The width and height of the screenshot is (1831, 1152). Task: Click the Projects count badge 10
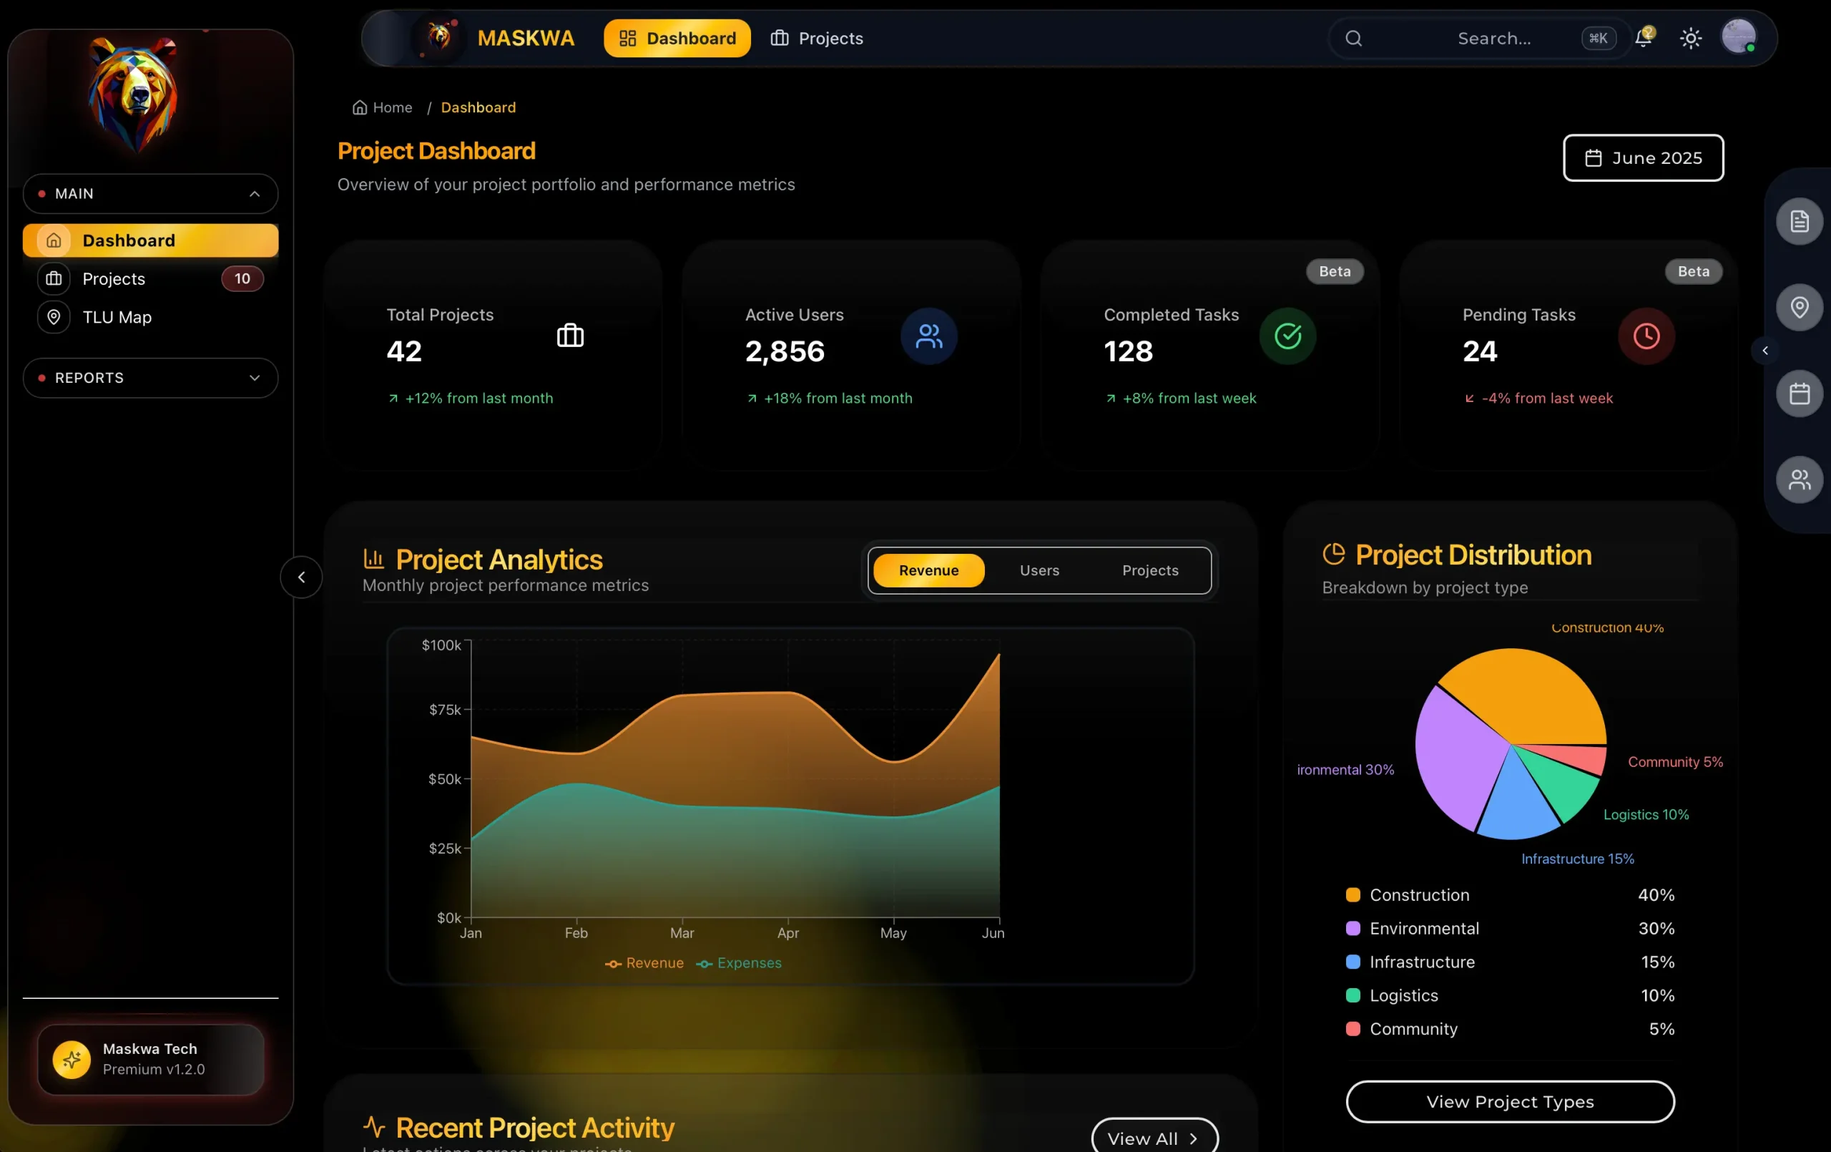pyautogui.click(x=242, y=278)
